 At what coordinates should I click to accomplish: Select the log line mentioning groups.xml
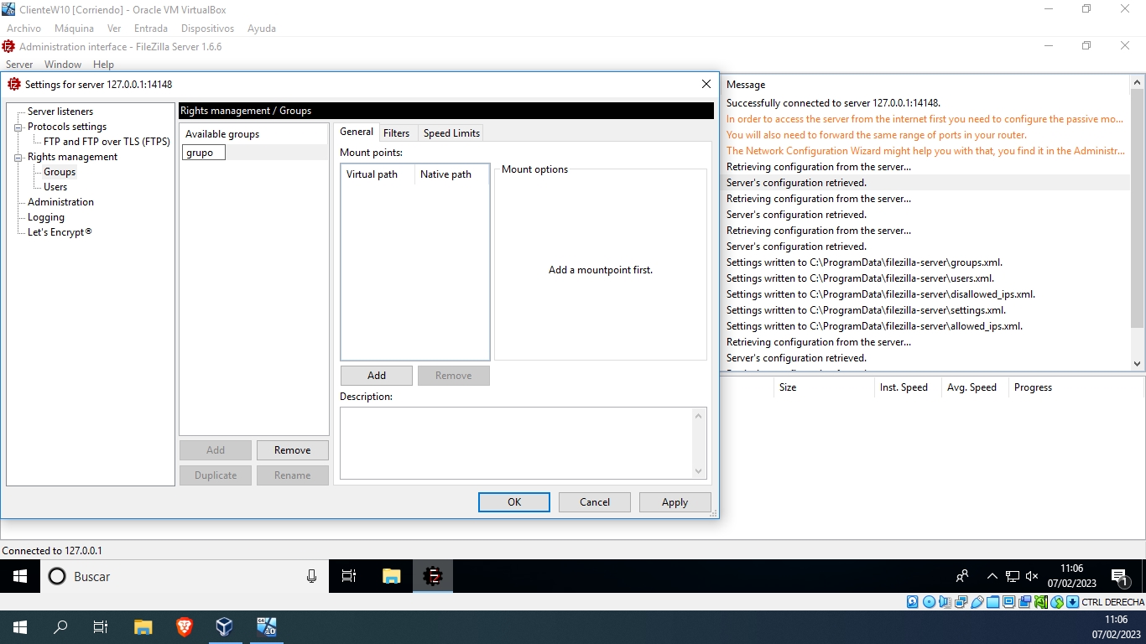(x=864, y=262)
